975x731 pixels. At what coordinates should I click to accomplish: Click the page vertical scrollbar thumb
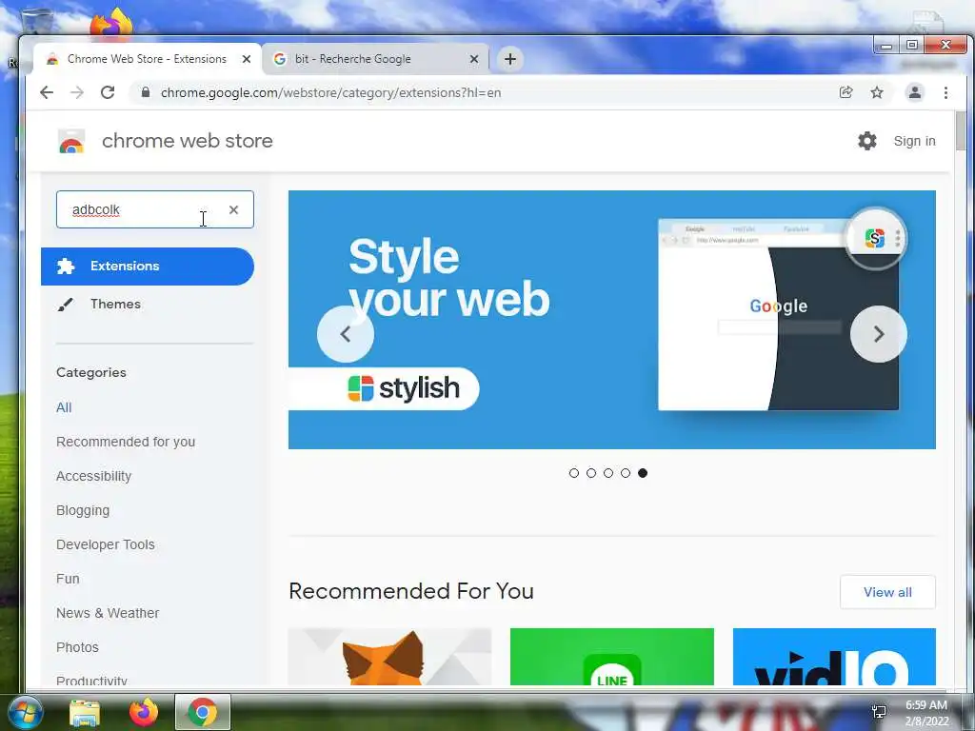click(961, 130)
